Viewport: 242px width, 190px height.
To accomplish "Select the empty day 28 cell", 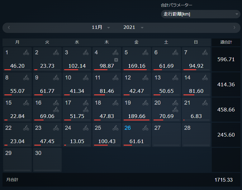I will [x=196, y=135].
